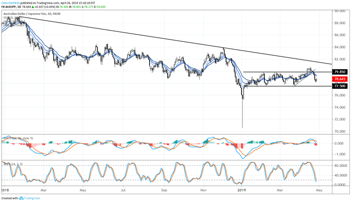Image resolution: width=351 pixels, height=202 pixels.
Task: Click the 86.000 price axis value
Action: [x=340, y=35]
